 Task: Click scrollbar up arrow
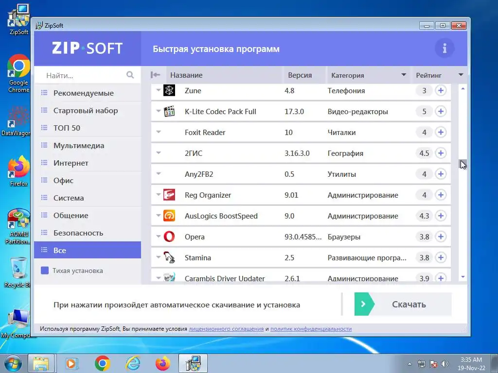click(463, 88)
